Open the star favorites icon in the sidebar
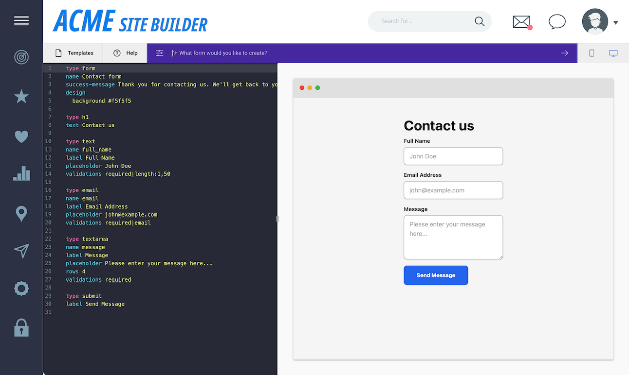The width and height of the screenshot is (629, 375). click(x=21, y=97)
